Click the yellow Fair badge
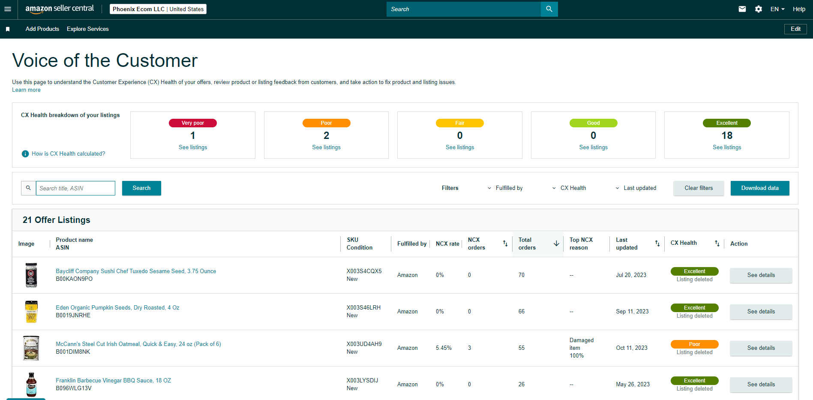 [x=460, y=123]
